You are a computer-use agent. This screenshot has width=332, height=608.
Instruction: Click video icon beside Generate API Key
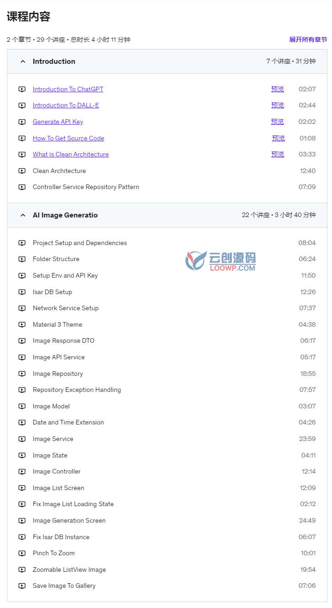22,122
